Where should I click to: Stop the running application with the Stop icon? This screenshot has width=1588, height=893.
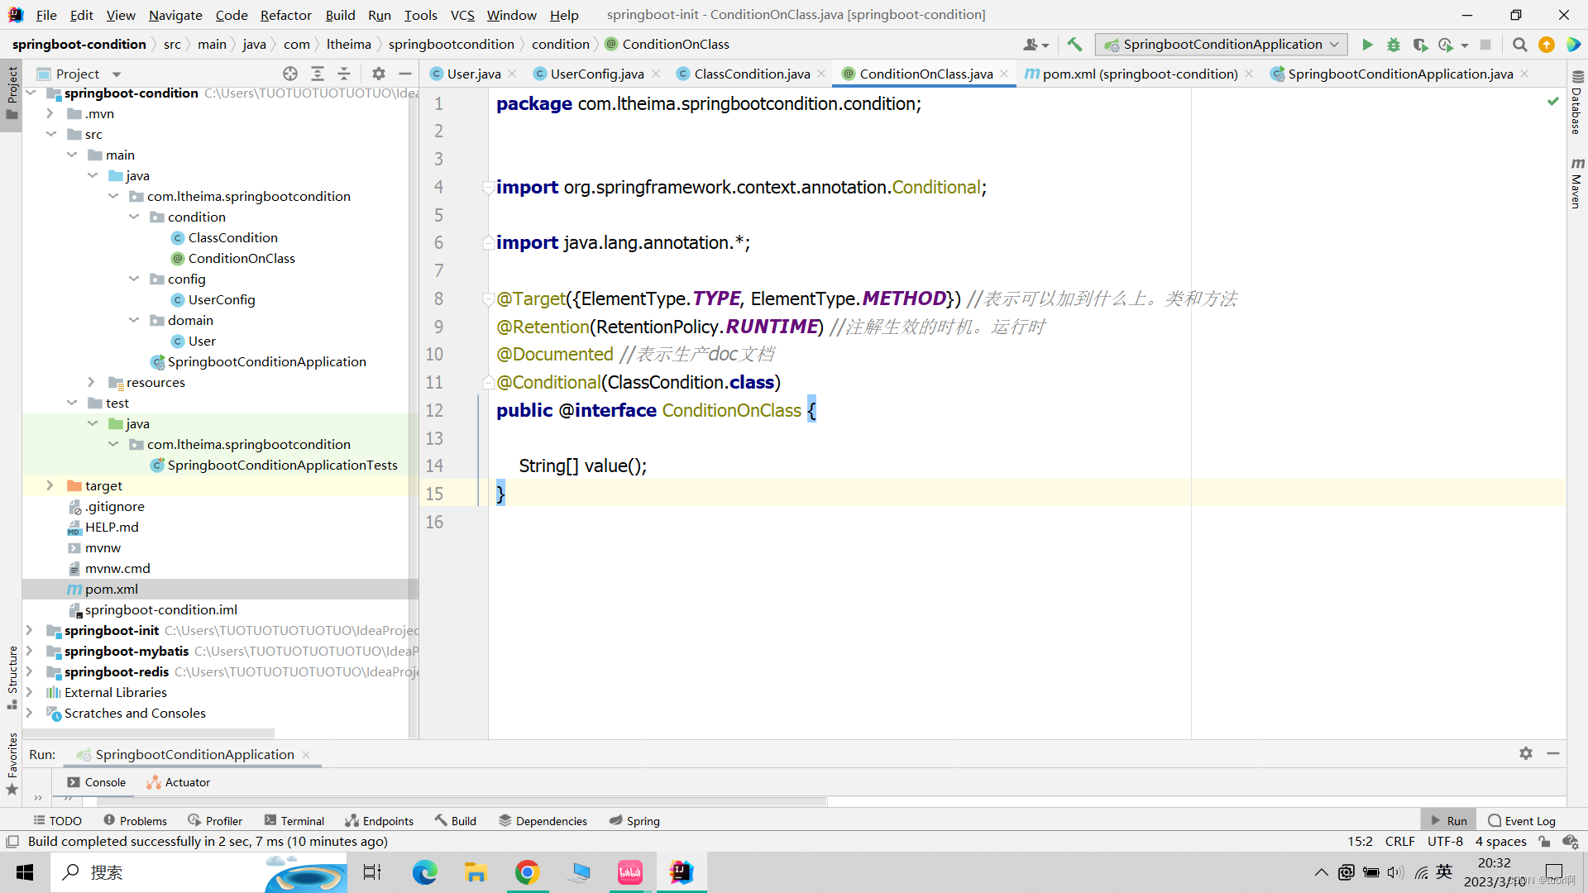(x=1485, y=45)
